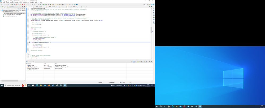The image size is (265, 108).
Task: Open the Navigate menu
Action: click(16, 3)
